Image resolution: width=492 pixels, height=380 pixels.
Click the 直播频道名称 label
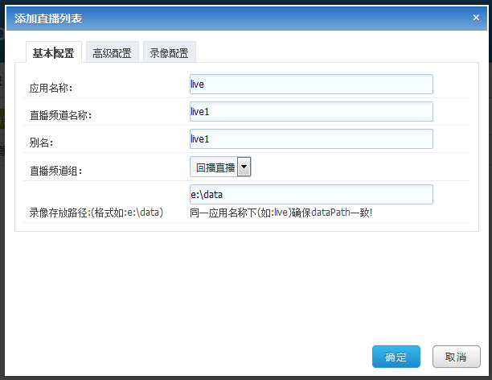(x=60, y=115)
